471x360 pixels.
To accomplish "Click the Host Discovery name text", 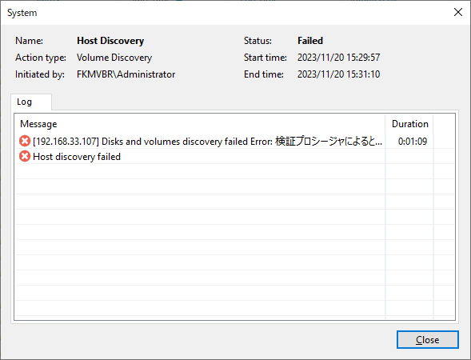I will tap(110, 41).
